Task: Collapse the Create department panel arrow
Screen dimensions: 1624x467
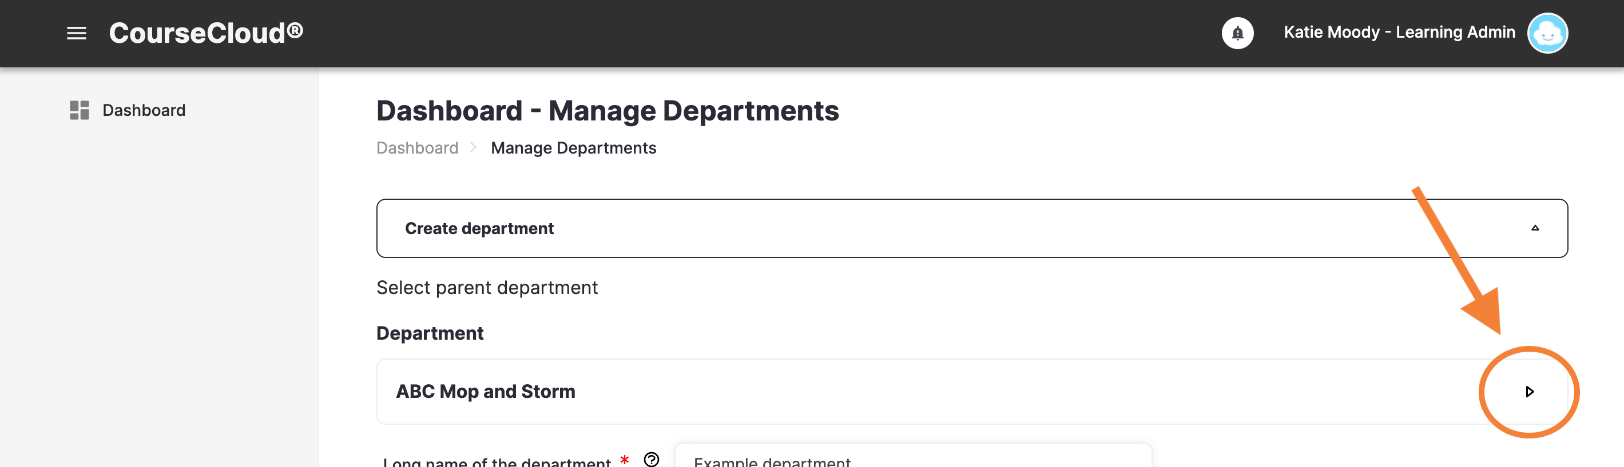Action: pos(1535,228)
